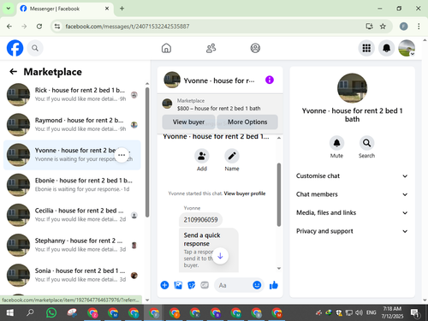Image resolution: width=428 pixels, height=321 pixels.
Task: Open the account profile picture menu
Action: coord(407,48)
